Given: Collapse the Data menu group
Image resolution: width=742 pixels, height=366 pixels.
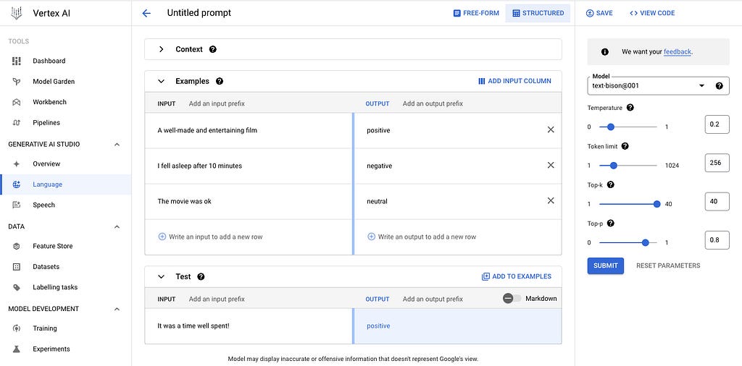Looking at the screenshot, I should [117, 226].
